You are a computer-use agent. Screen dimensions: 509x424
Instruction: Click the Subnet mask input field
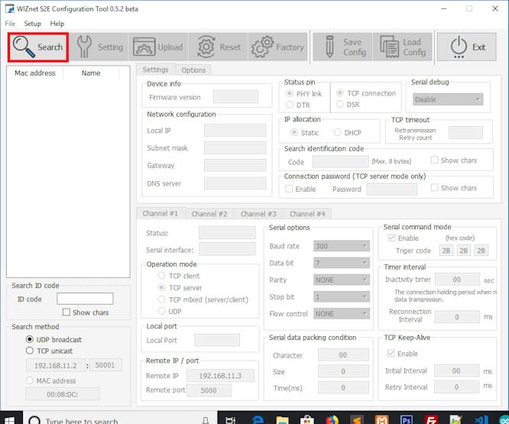pos(235,148)
